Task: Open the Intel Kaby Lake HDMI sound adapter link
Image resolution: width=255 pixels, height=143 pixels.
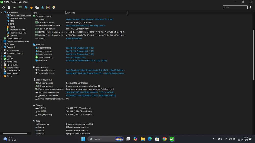Action: click(95, 70)
